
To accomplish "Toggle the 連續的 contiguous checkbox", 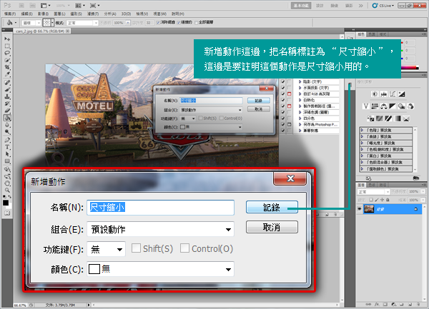I will [x=179, y=22].
